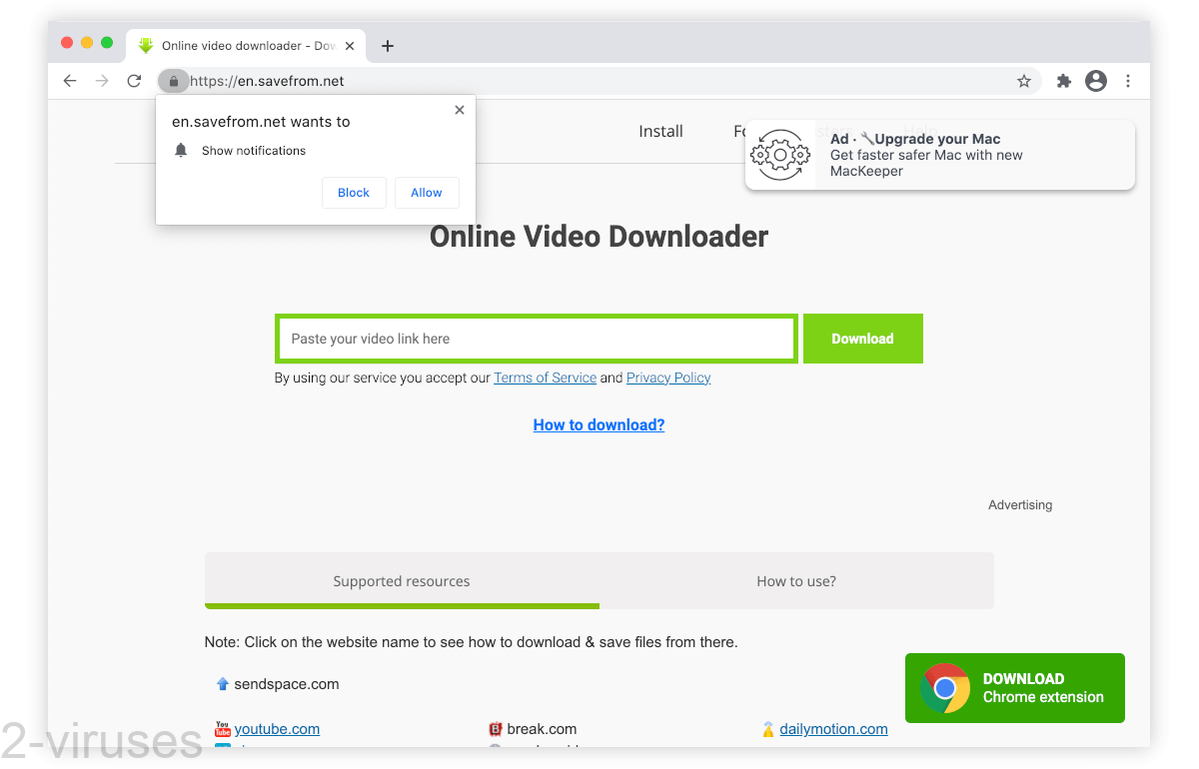Open the How to download? link
Screen dimensions: 1199x769
tap(598, 424)
